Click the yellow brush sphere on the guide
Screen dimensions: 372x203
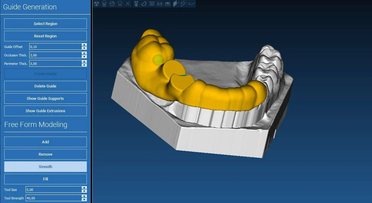(x=158, y=60)
